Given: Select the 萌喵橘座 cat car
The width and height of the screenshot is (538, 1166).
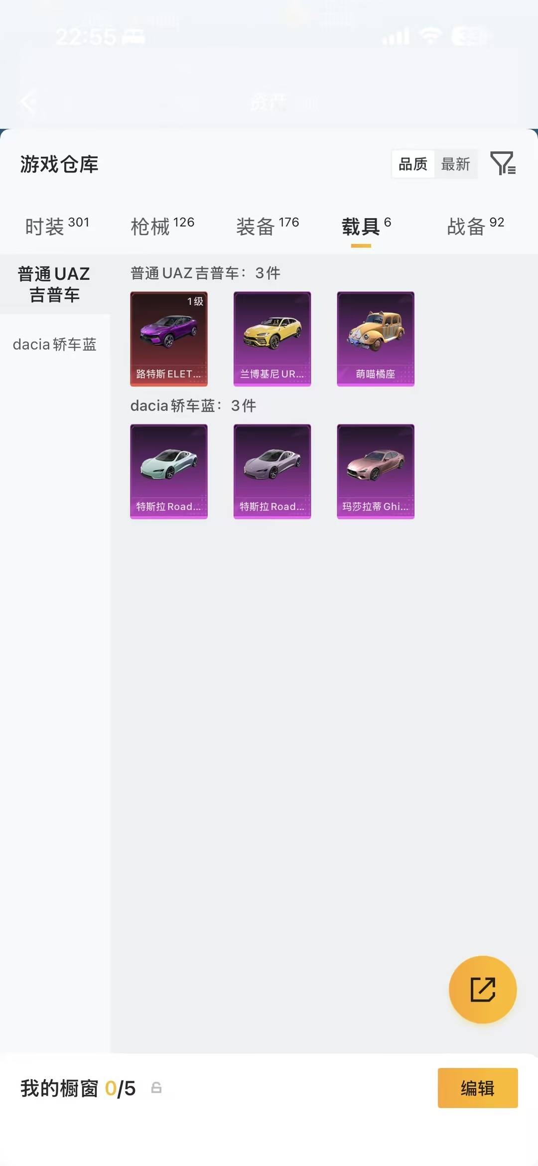Looking at the screenshot, I should pyautogui.click(x=376, y=339).
